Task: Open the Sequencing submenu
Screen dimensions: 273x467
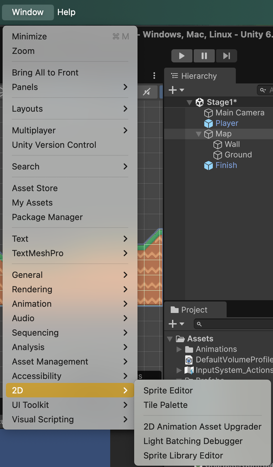Action: 70,333
